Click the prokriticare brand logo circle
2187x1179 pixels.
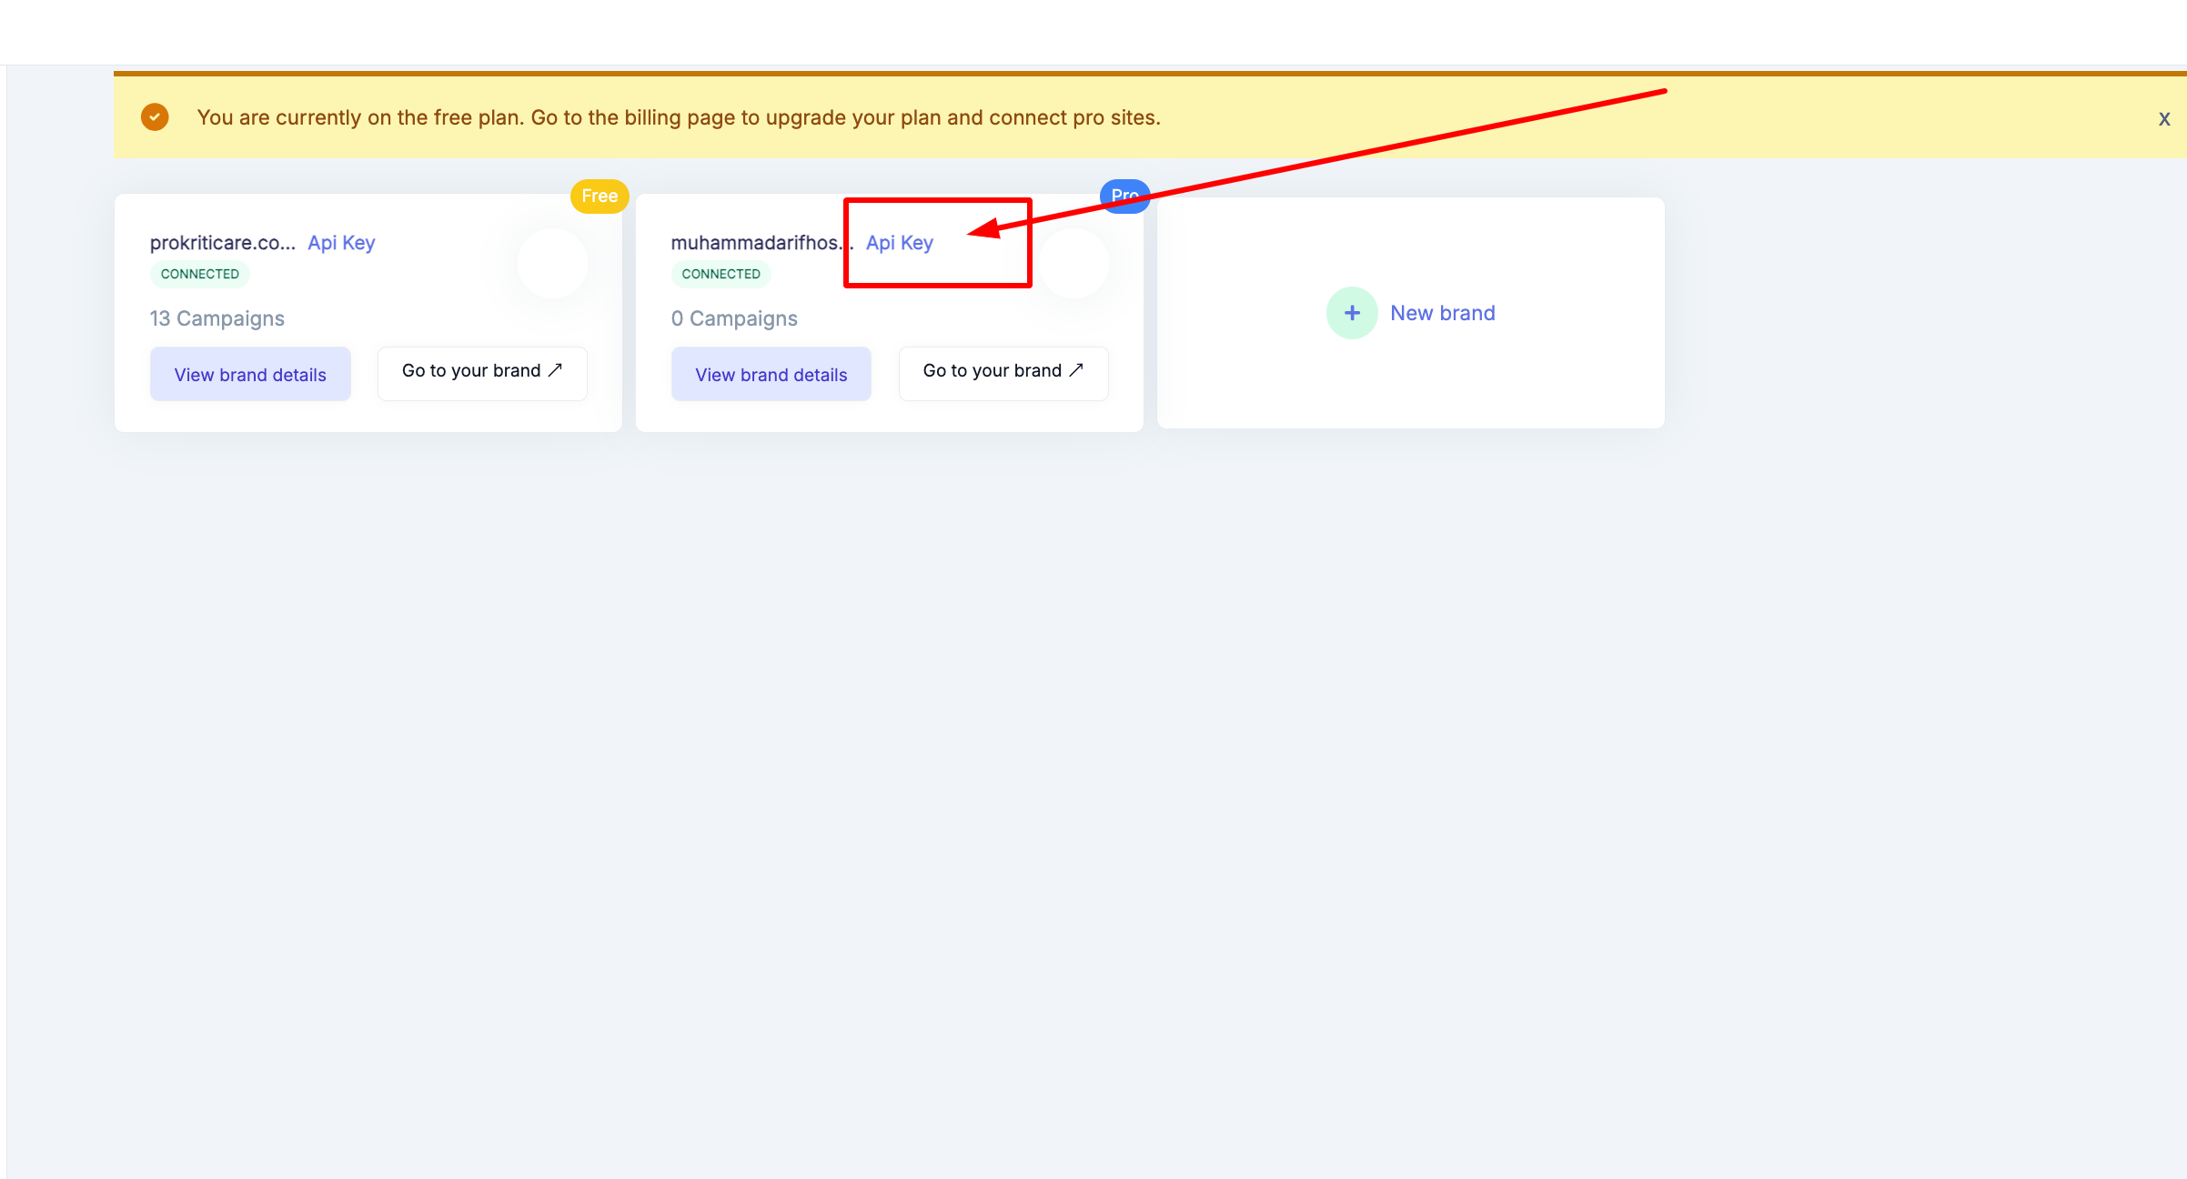[552, 263]
